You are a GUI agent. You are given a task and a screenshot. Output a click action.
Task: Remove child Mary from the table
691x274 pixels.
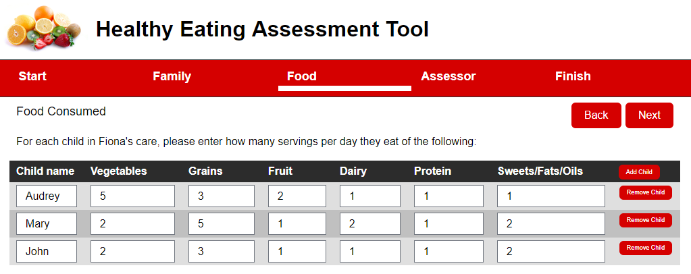point(645,220)
